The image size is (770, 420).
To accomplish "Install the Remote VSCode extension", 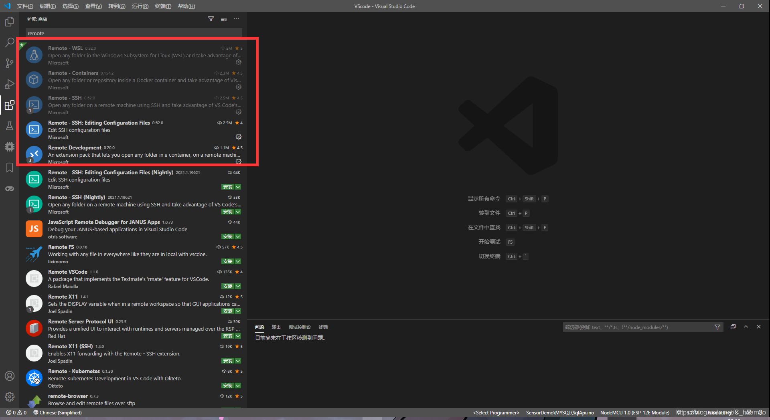I will pos(228,286).
